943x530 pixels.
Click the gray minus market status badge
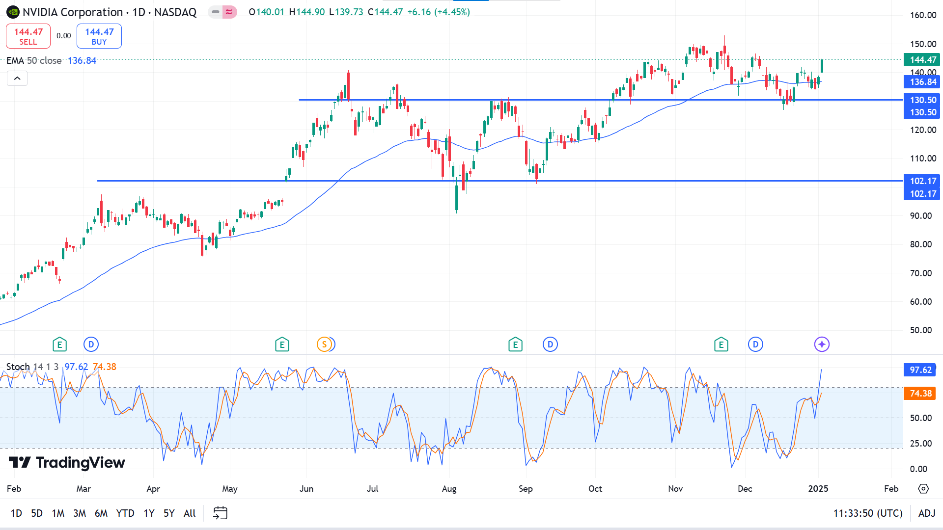coord(216,12)
